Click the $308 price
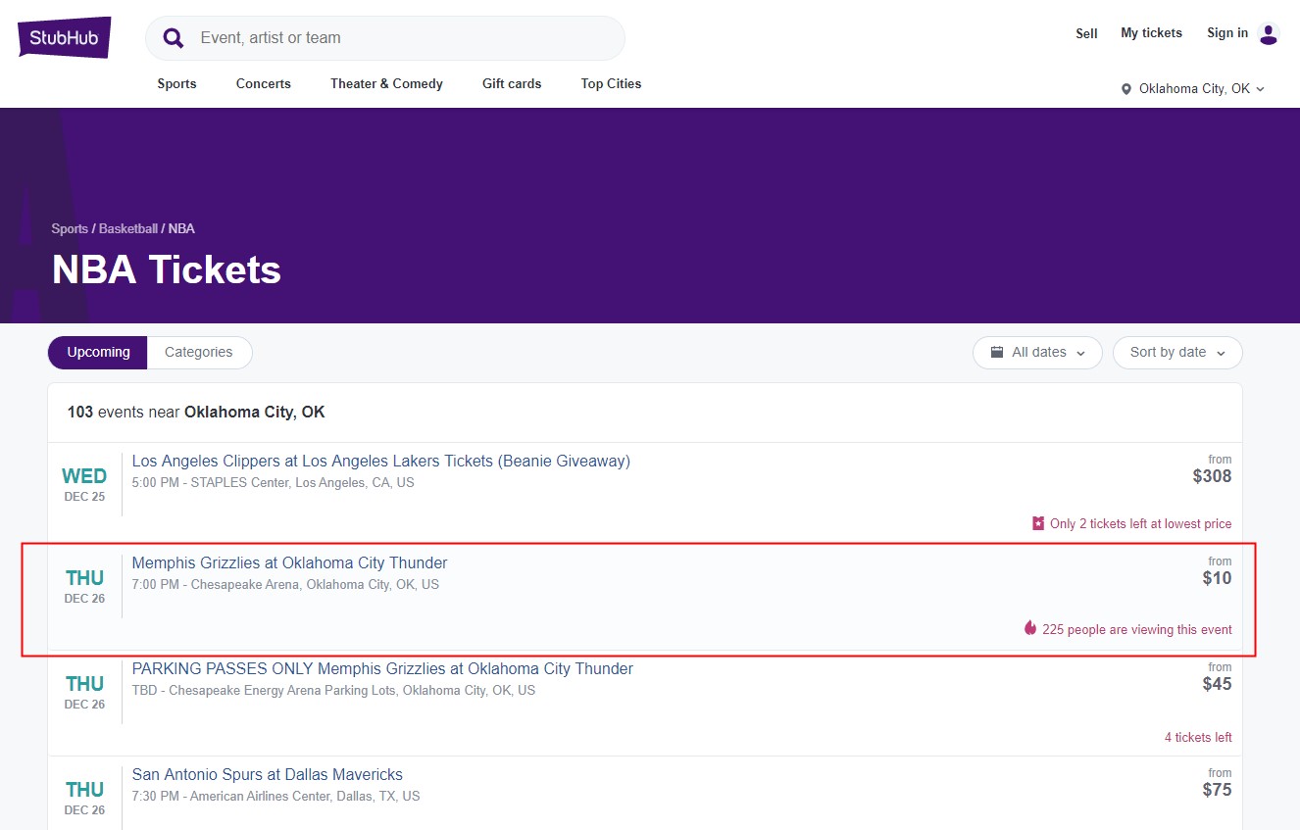Image resolution: width=1300 pixels, height=830 pixels. click(1212, 476)
